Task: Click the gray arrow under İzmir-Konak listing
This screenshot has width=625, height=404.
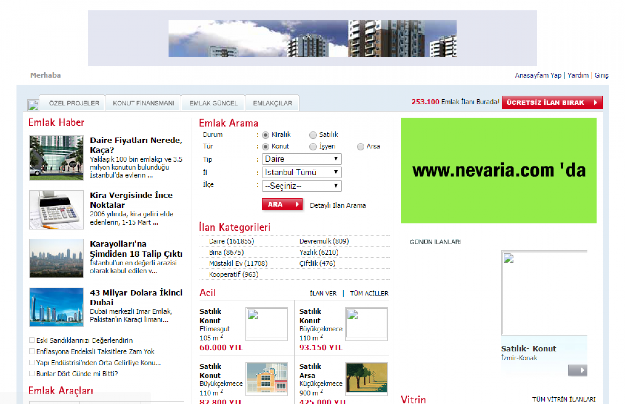Action: [577, 370]
